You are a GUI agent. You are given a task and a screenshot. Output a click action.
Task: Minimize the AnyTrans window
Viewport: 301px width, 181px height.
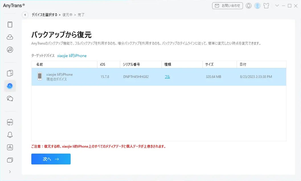[283, 6]
